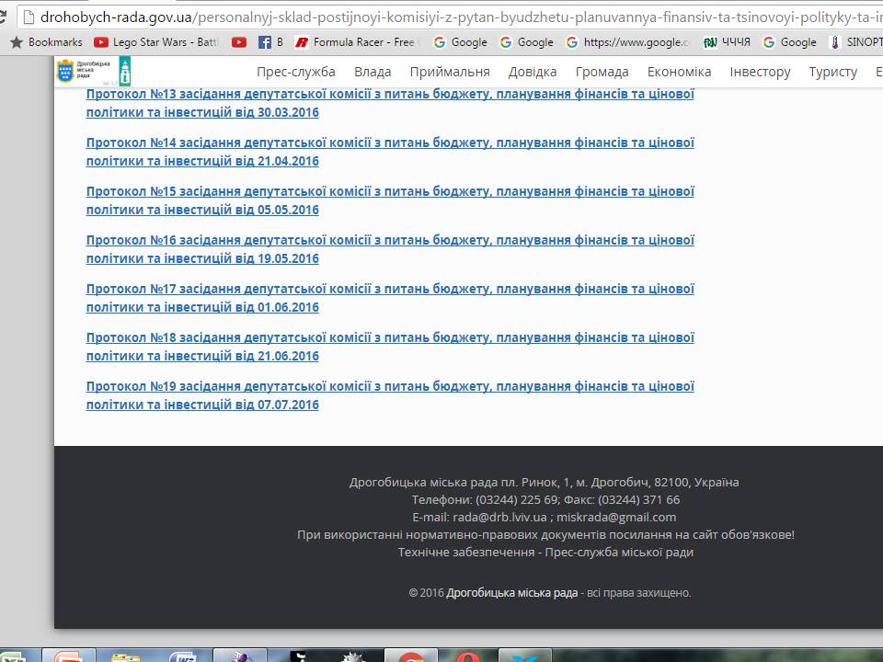
Task: Switch to Chrome in the taskbar
Action: pos(412,656)
